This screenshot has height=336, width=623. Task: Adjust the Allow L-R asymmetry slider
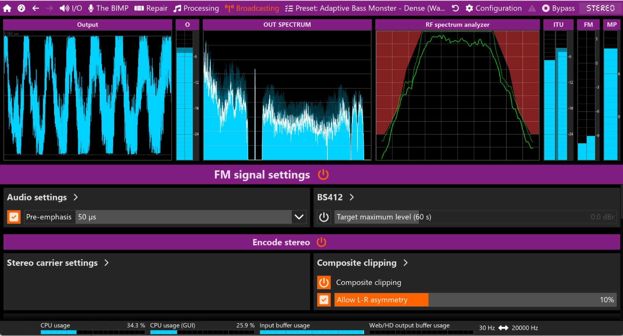click(475, 300)
